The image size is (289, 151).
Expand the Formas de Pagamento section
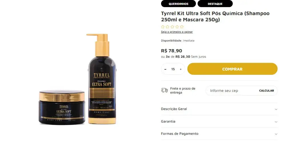pyautogui.click(x=219, y=134)
